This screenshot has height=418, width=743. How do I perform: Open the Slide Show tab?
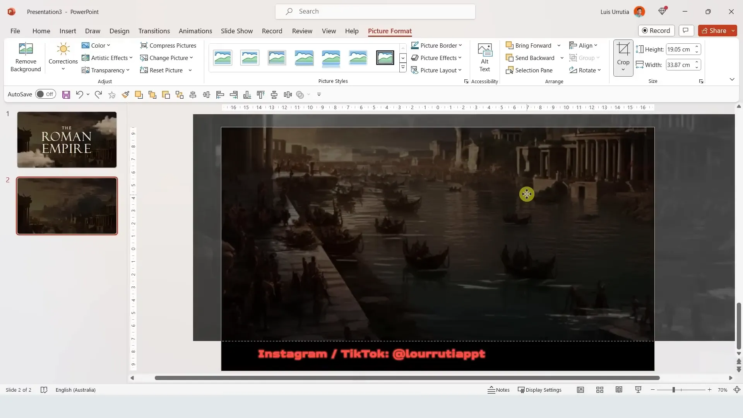pyautogui.click(x=237, y=31)
